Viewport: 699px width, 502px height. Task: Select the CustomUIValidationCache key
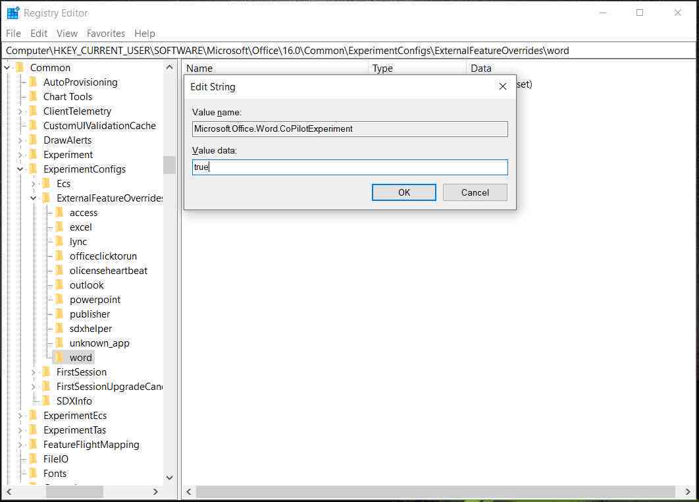[99, 126]
